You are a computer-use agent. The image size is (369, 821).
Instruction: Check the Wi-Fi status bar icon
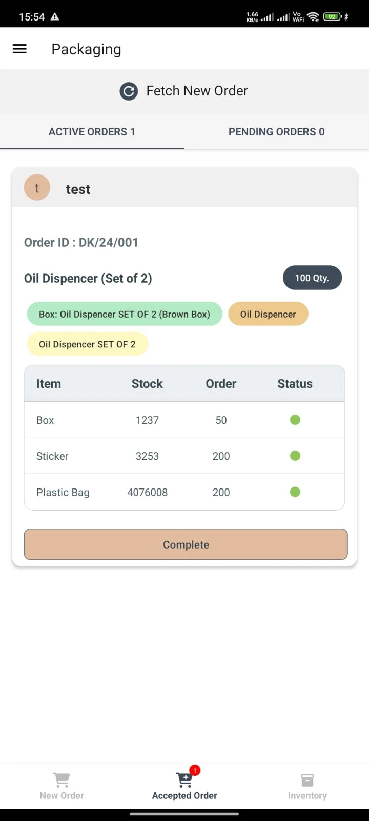point(313,17)
